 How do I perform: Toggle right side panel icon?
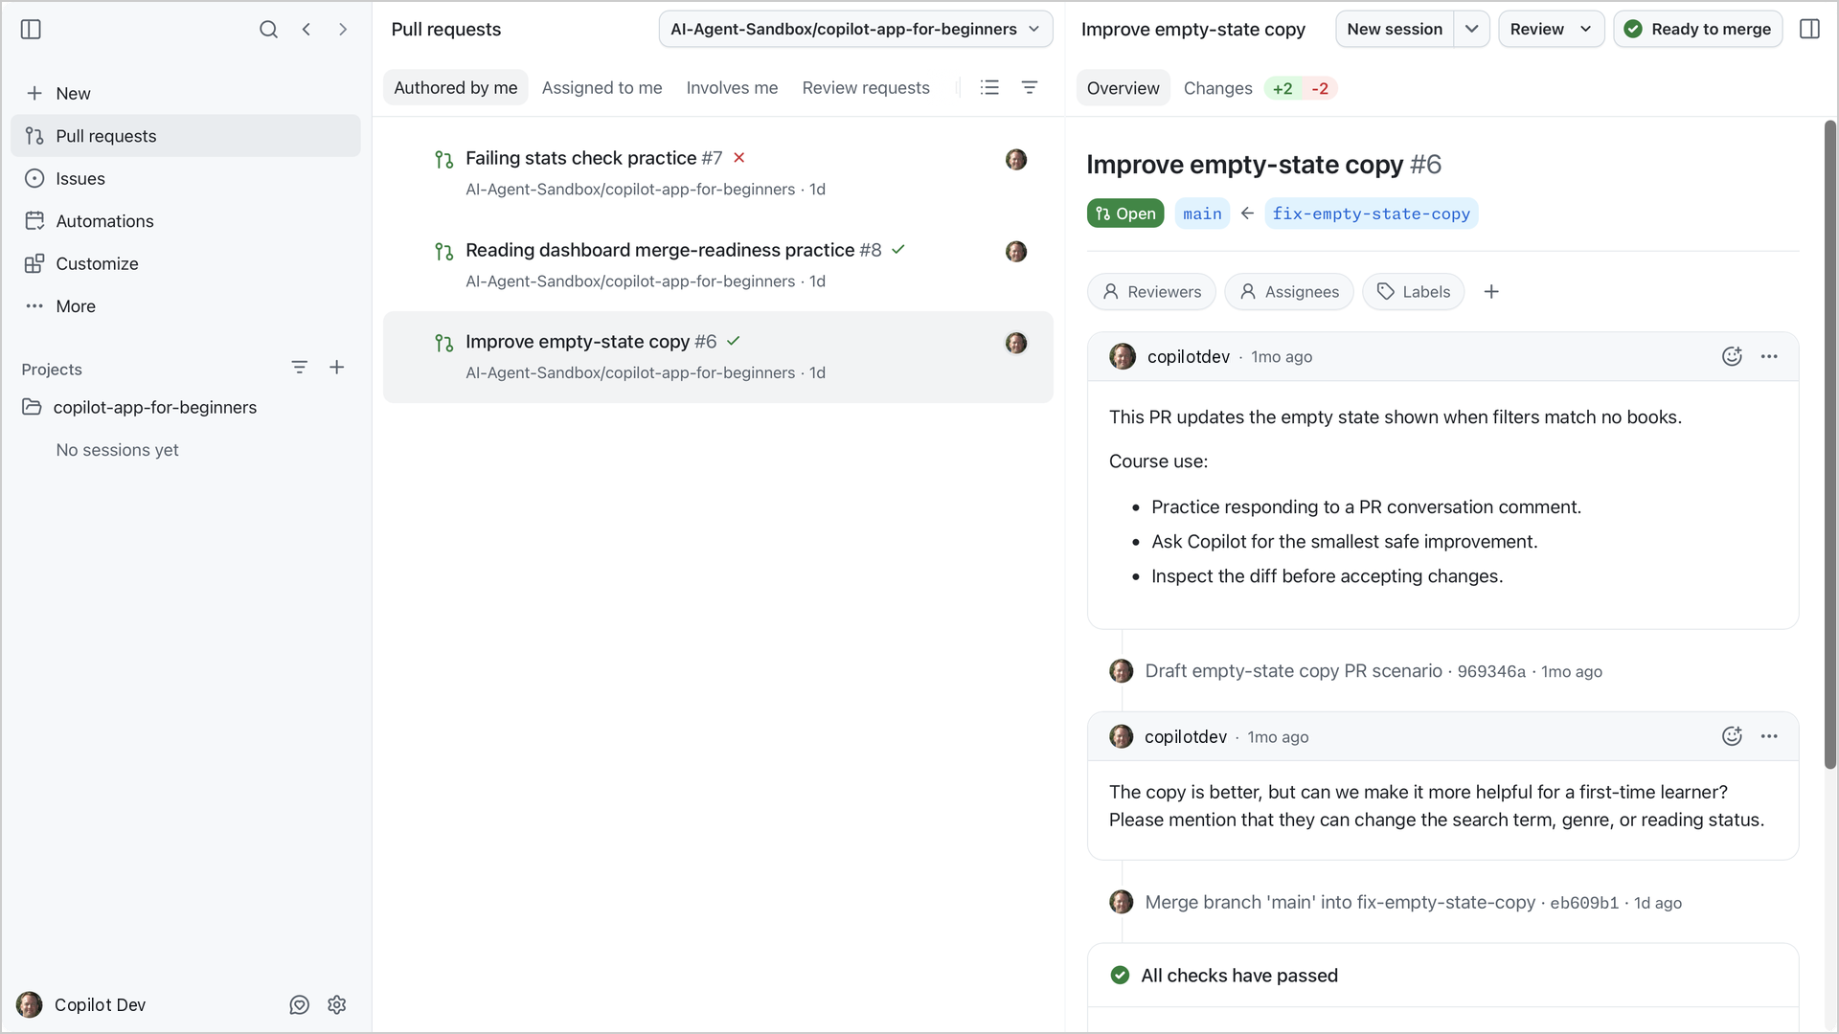(x=1809, y=30)
